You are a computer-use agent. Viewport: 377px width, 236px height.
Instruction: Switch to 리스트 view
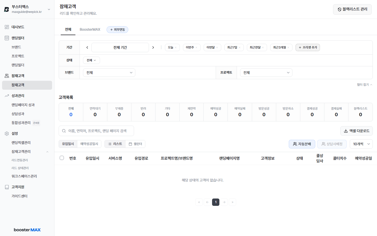point(115,144)
